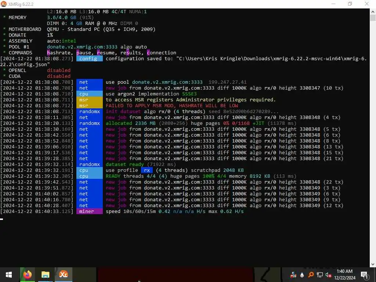
Task: Click the 'results' command word
Action: click(x=131, y=53)
